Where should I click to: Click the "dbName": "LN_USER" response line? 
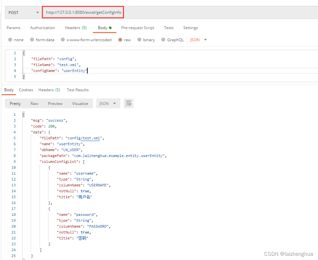pyautogui.click(x=61, y=150)
